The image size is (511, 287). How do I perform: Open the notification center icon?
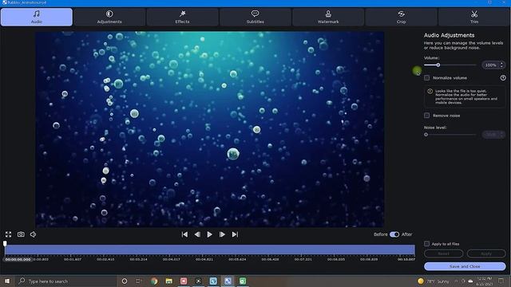[501, 281]
